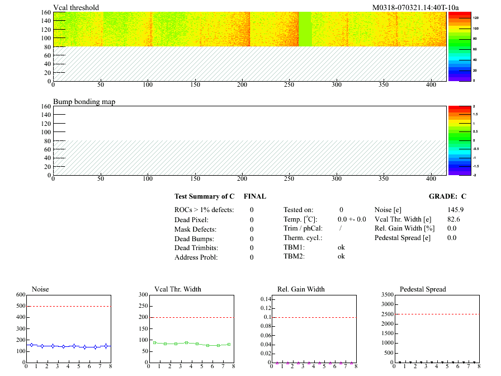Click the 'Pedestal Spread' chart title

(x=423, y=289)
